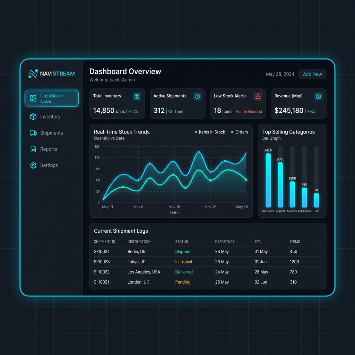Click the Shipments truck icon

click(33, 133)
